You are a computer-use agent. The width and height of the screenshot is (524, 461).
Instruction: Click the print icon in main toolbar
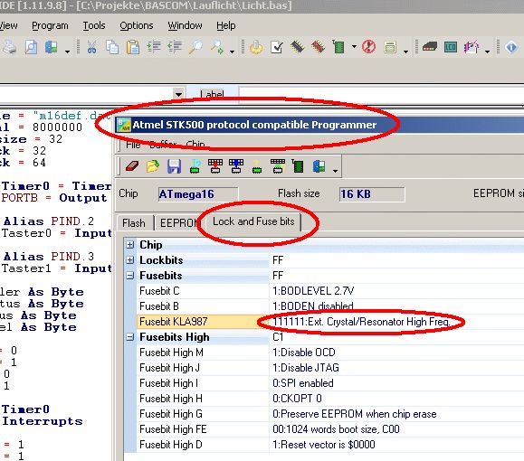pyautogui.click(x=10, y=47)
